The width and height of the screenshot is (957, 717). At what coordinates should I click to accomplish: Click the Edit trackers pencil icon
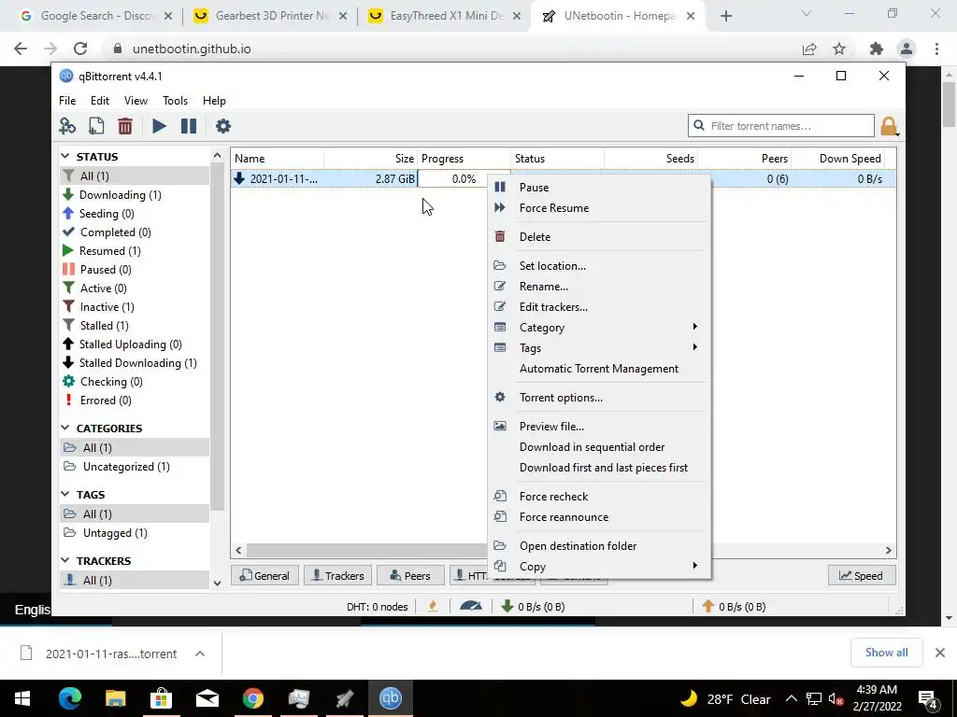[x=500, y=306]
